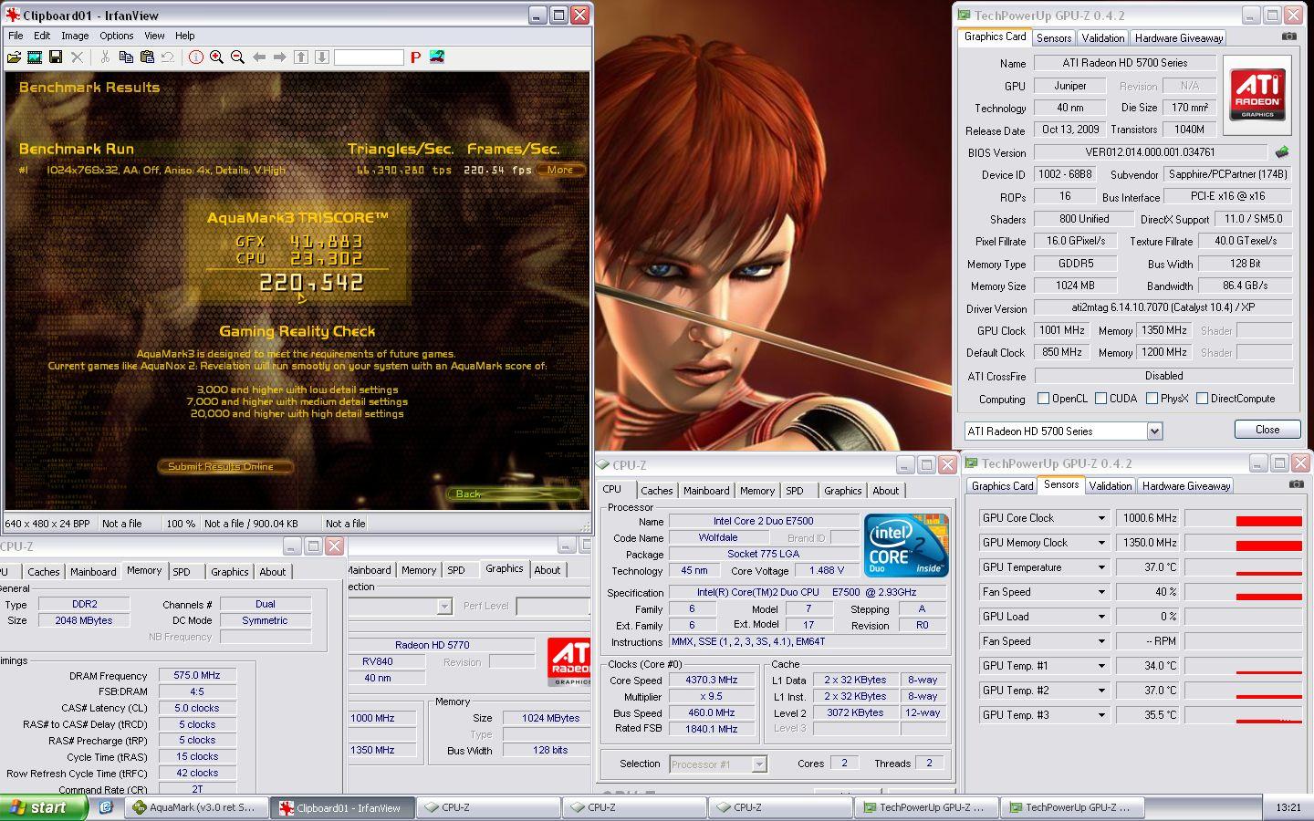Click the Cut scissors icon in IrfanView
Screen dimensions: 1314x821
click(x=105, y=57)
